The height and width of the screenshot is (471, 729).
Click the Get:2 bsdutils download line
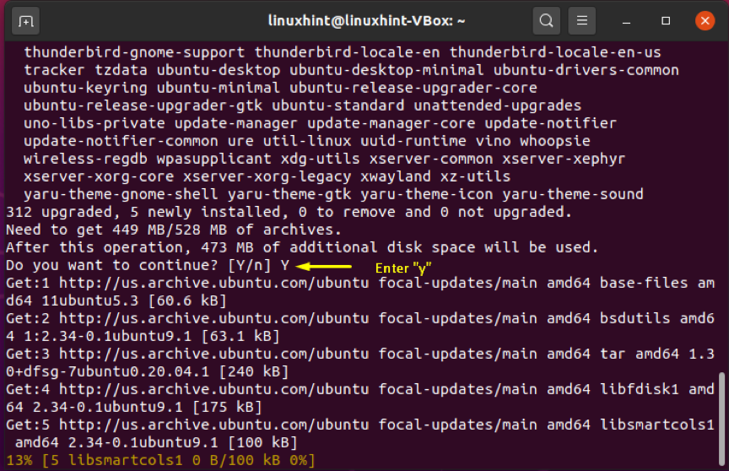tap(360, 328)
